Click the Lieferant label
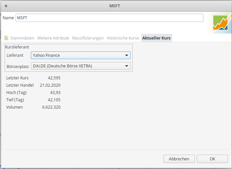This screenshot has width=232, height=169. pos(15,55)
